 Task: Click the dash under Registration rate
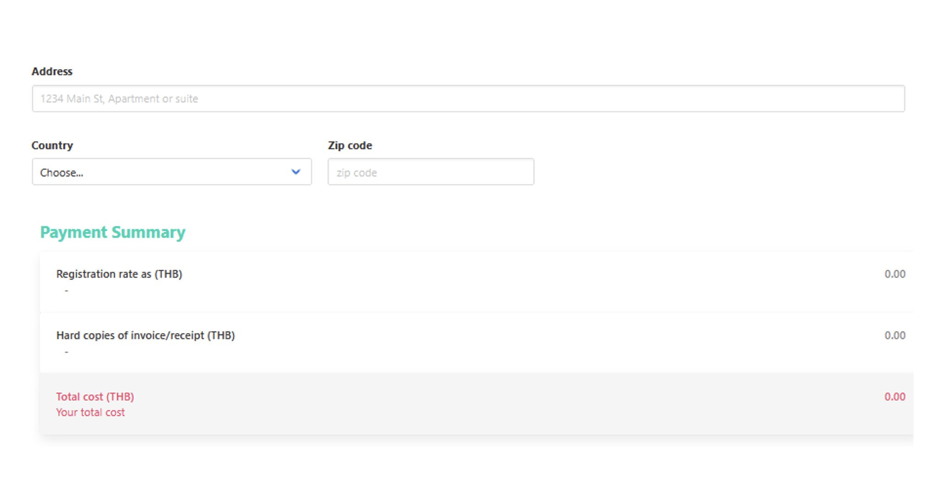(x=67, y=290)
